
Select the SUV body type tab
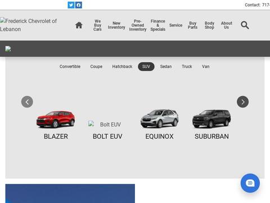pos(146,67)
